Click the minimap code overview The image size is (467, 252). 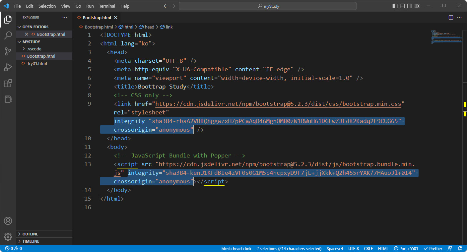446,36
